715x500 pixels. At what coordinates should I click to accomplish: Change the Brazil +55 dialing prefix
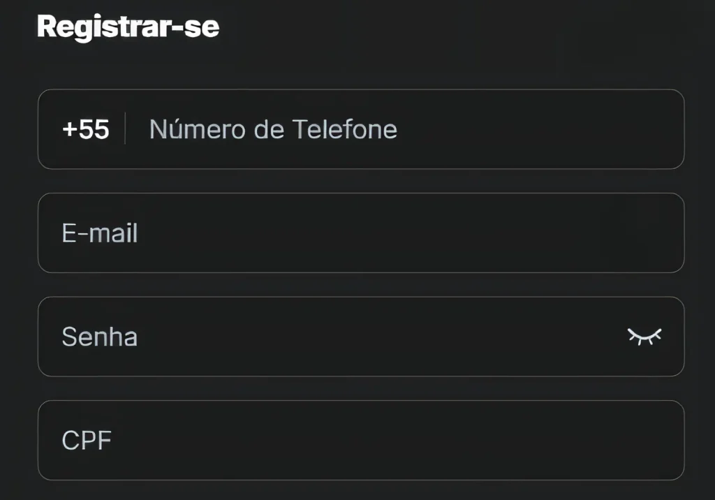86,129
